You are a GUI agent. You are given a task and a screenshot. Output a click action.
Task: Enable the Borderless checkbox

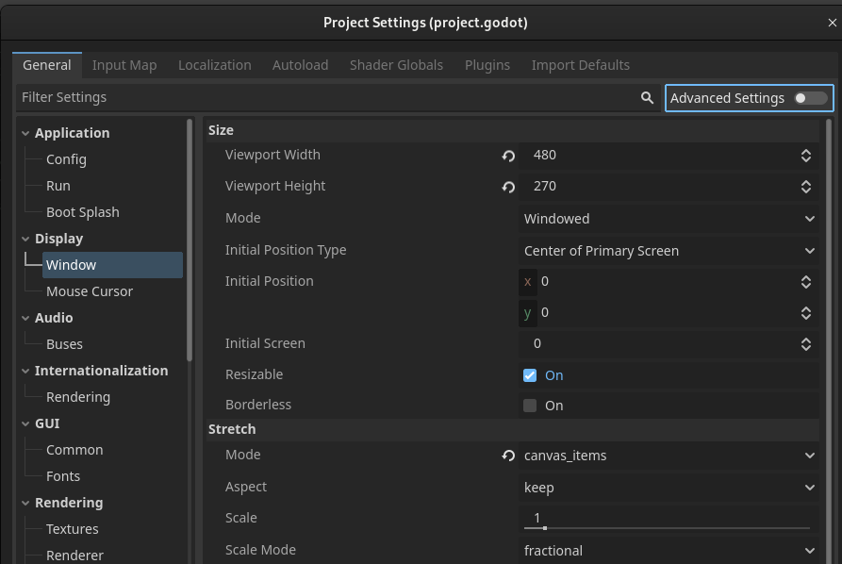[530, 406]
